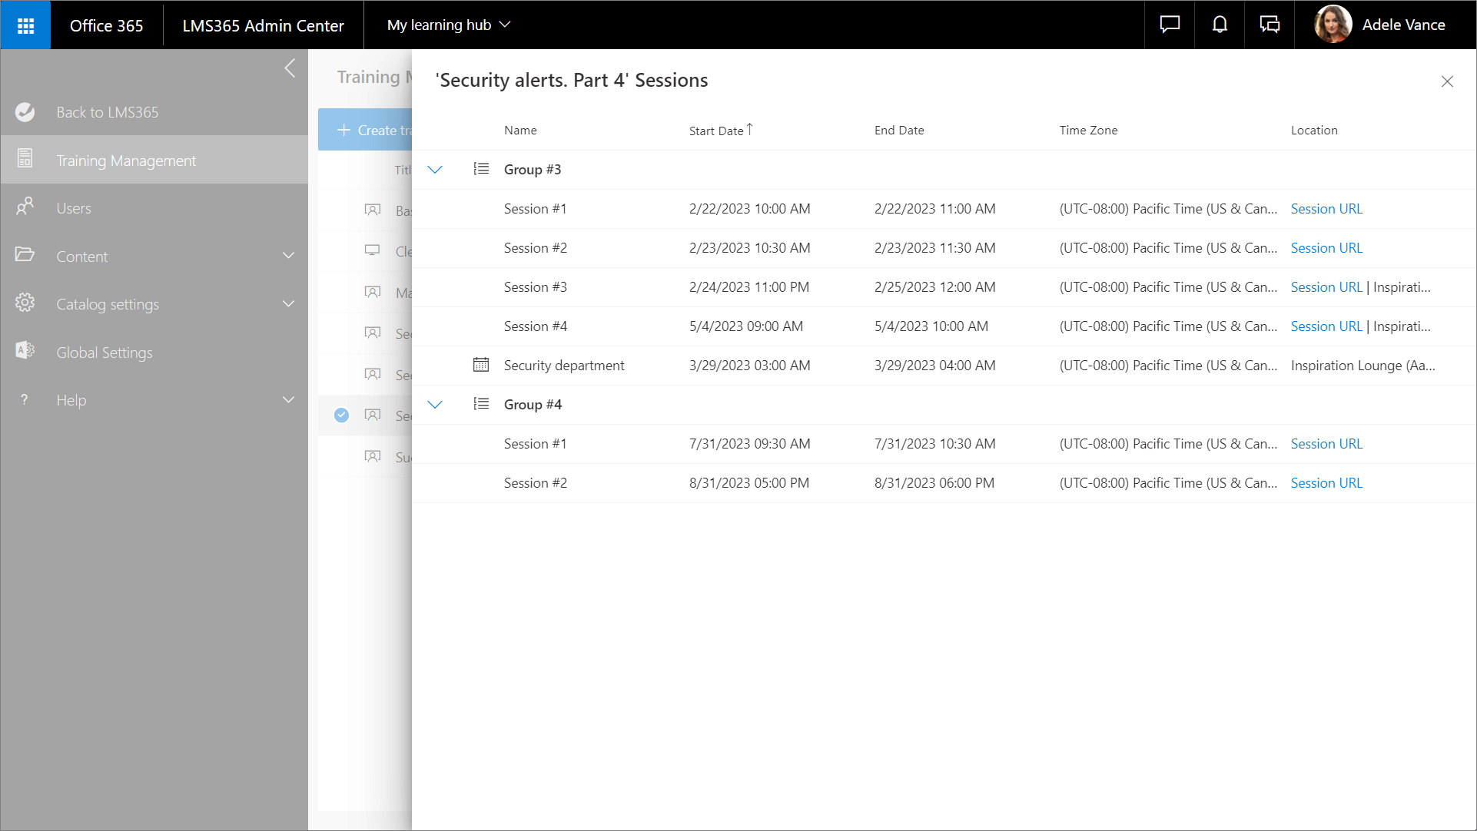Collapse Group #3 chevron

point(435,170)
